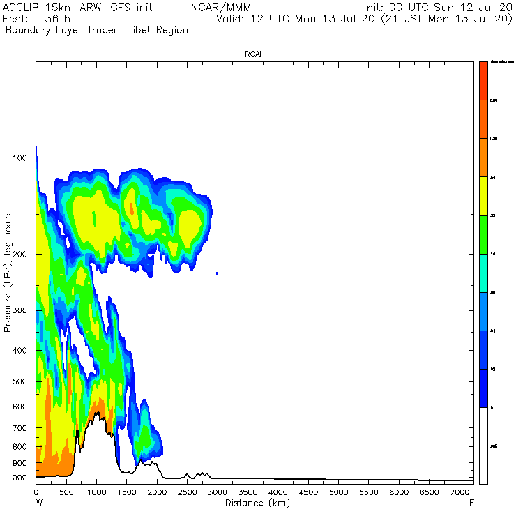516x516 pixels.
Task: Click the 3000 km distance tick label
Action: point(218,492)
